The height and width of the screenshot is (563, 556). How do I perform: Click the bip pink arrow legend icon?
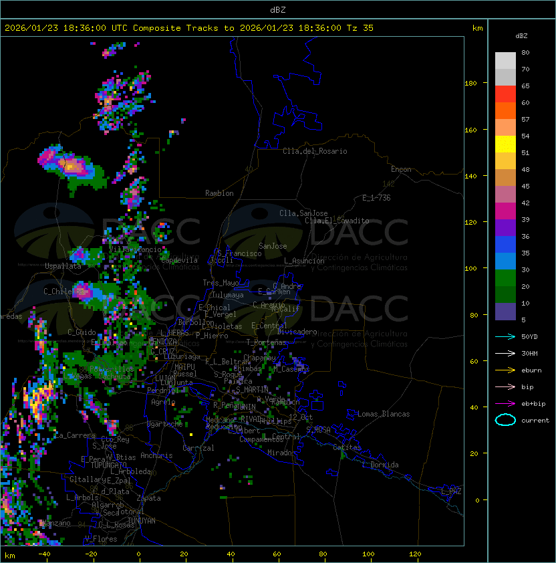point(505,387)
